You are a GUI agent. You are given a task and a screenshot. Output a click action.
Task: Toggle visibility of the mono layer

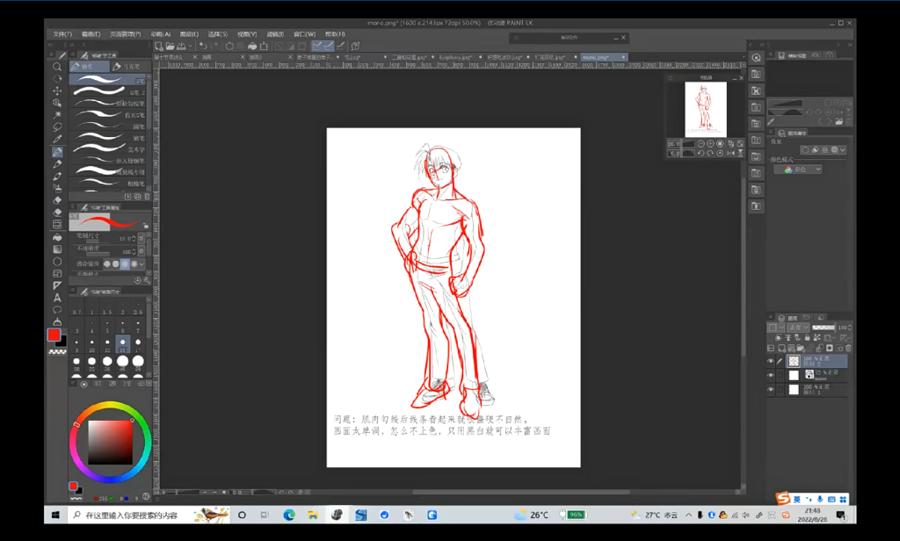[771, 375]
